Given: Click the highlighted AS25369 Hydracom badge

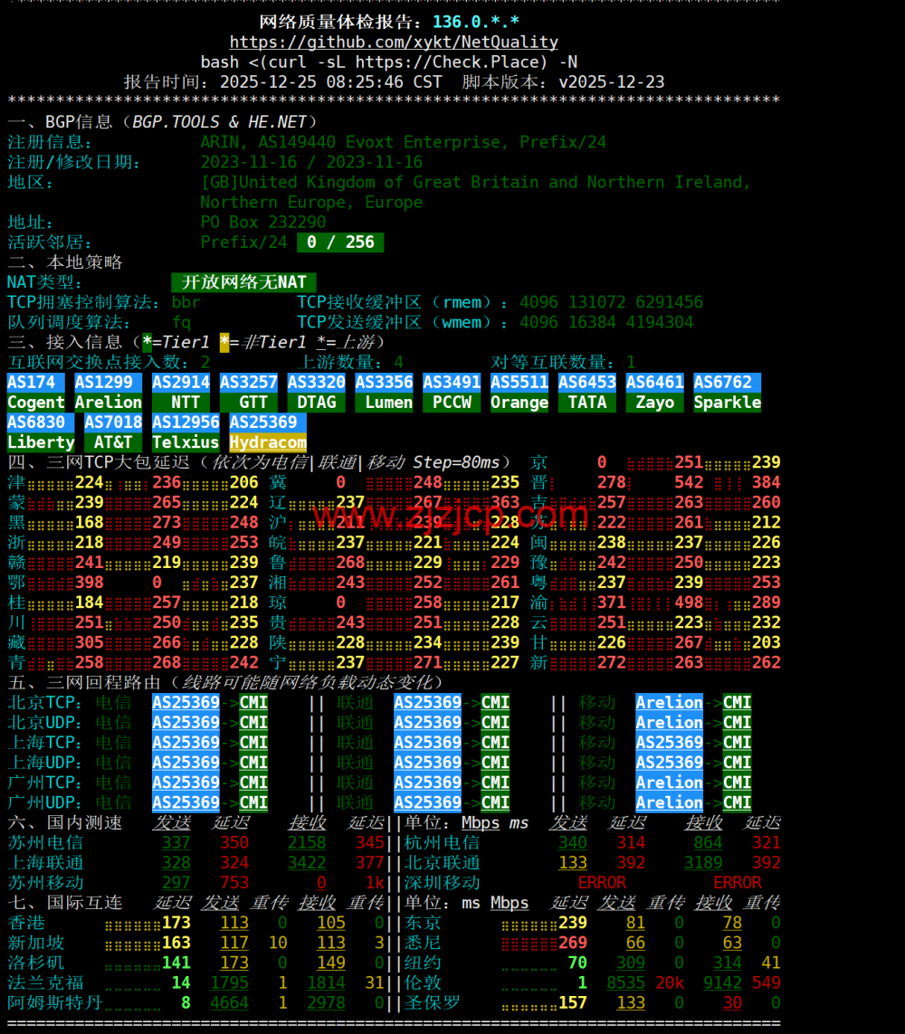Looking at the screenshot, I should 267,432.
